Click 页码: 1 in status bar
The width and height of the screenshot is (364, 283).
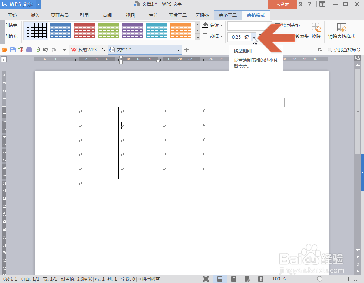point(10,279)
